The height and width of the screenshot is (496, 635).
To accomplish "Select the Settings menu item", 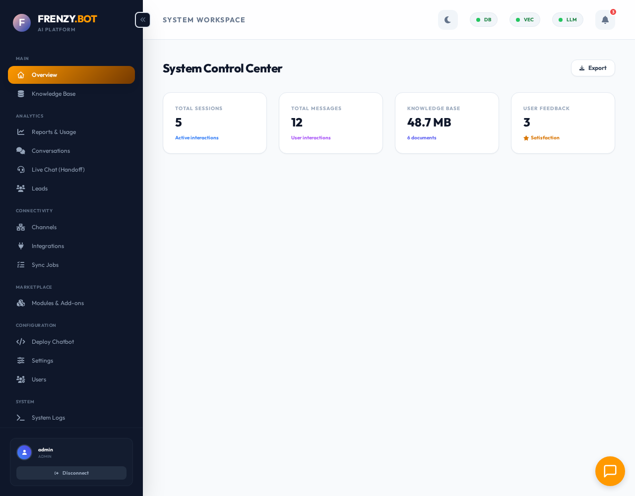I will pos(42,361).
